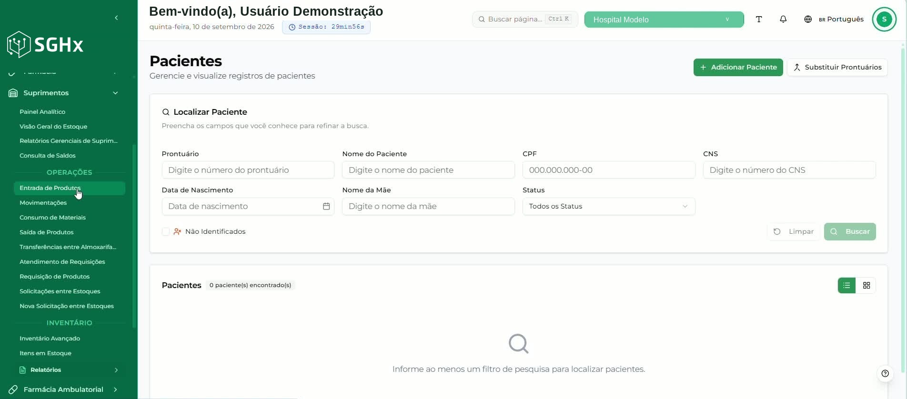907x399 pixels.
Task: Open Inventário Avançado
Action: (50, 339)
